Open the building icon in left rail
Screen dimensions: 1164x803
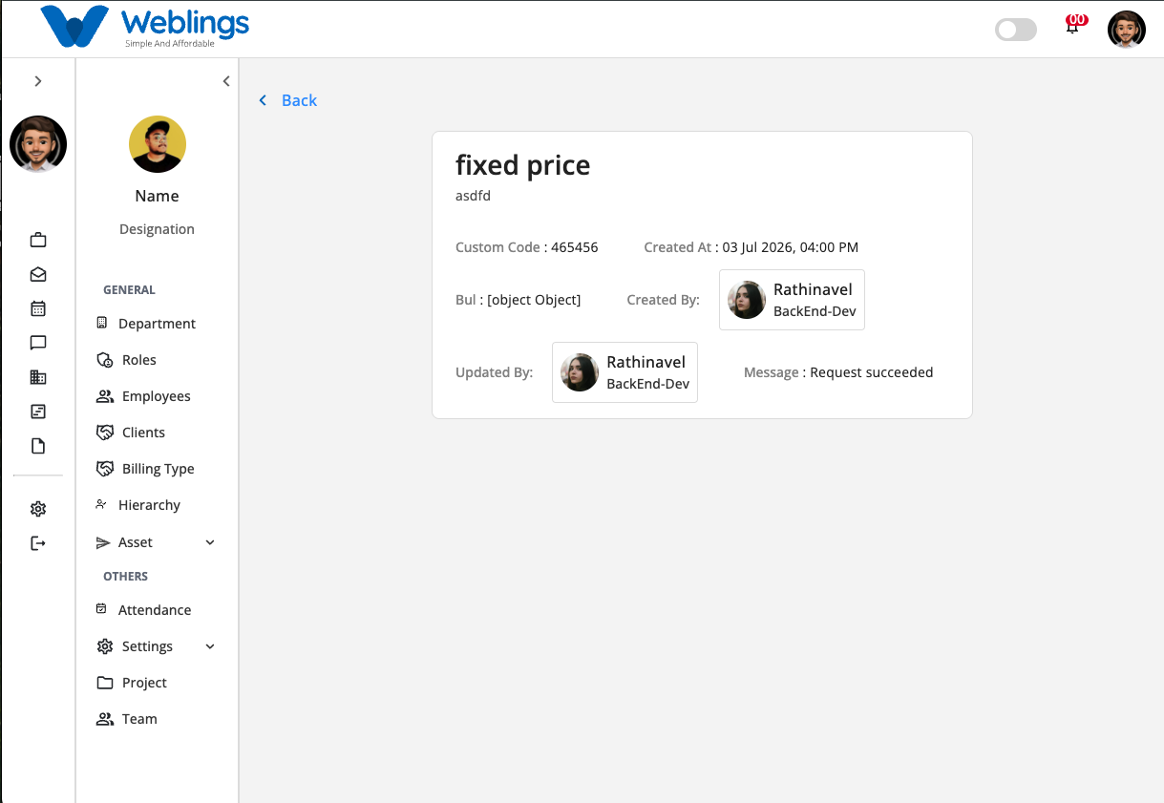click(x=38, y=377)
